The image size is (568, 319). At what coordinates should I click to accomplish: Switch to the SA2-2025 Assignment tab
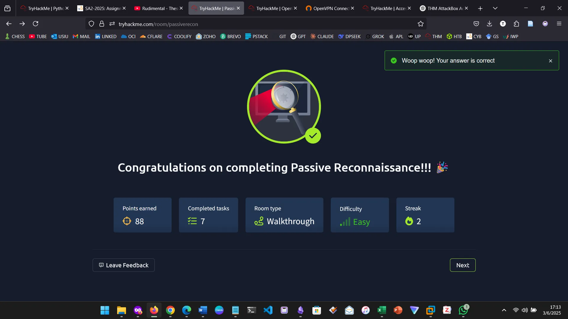point(101,8)
